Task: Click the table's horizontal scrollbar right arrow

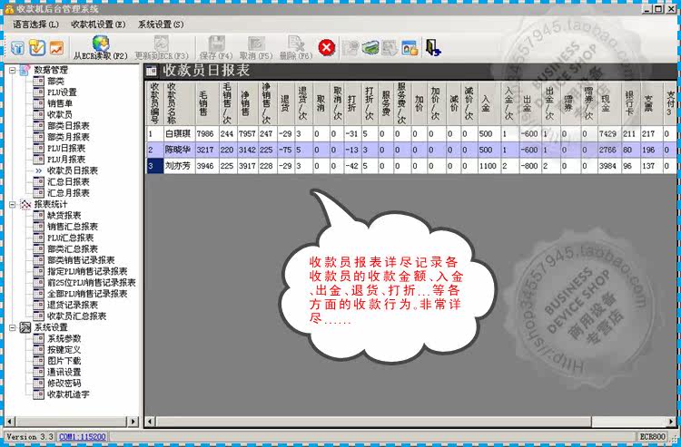Action: pyautogui.click(x=671, y=421)
